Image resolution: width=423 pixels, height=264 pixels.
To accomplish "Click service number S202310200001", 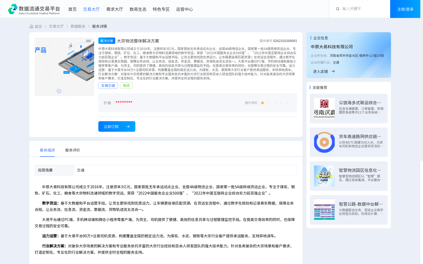I will [285, 41].
